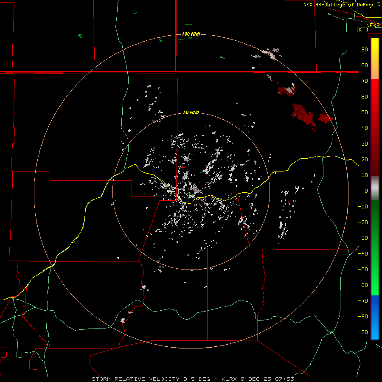Click the positive 80 scale label
382x382 pixels.
365,65
